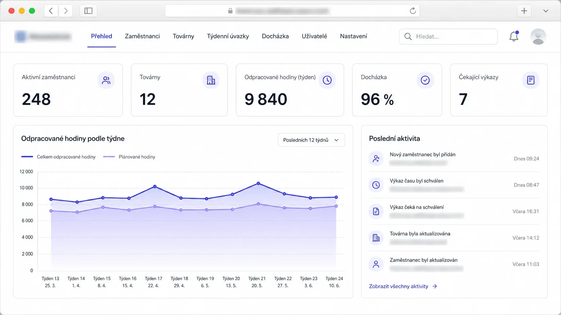Click the lock icon in address bar
The image size is (561, 315).
(x=230, y=11)
